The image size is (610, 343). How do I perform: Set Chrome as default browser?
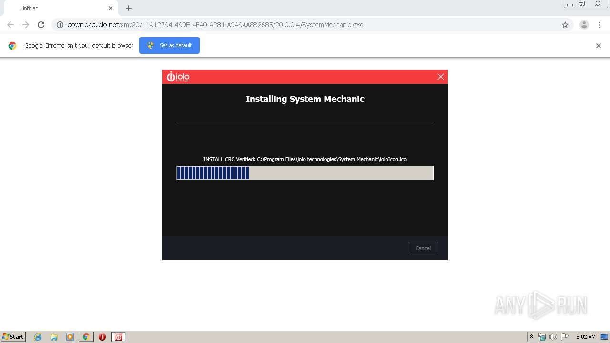(x=169, y=45)
